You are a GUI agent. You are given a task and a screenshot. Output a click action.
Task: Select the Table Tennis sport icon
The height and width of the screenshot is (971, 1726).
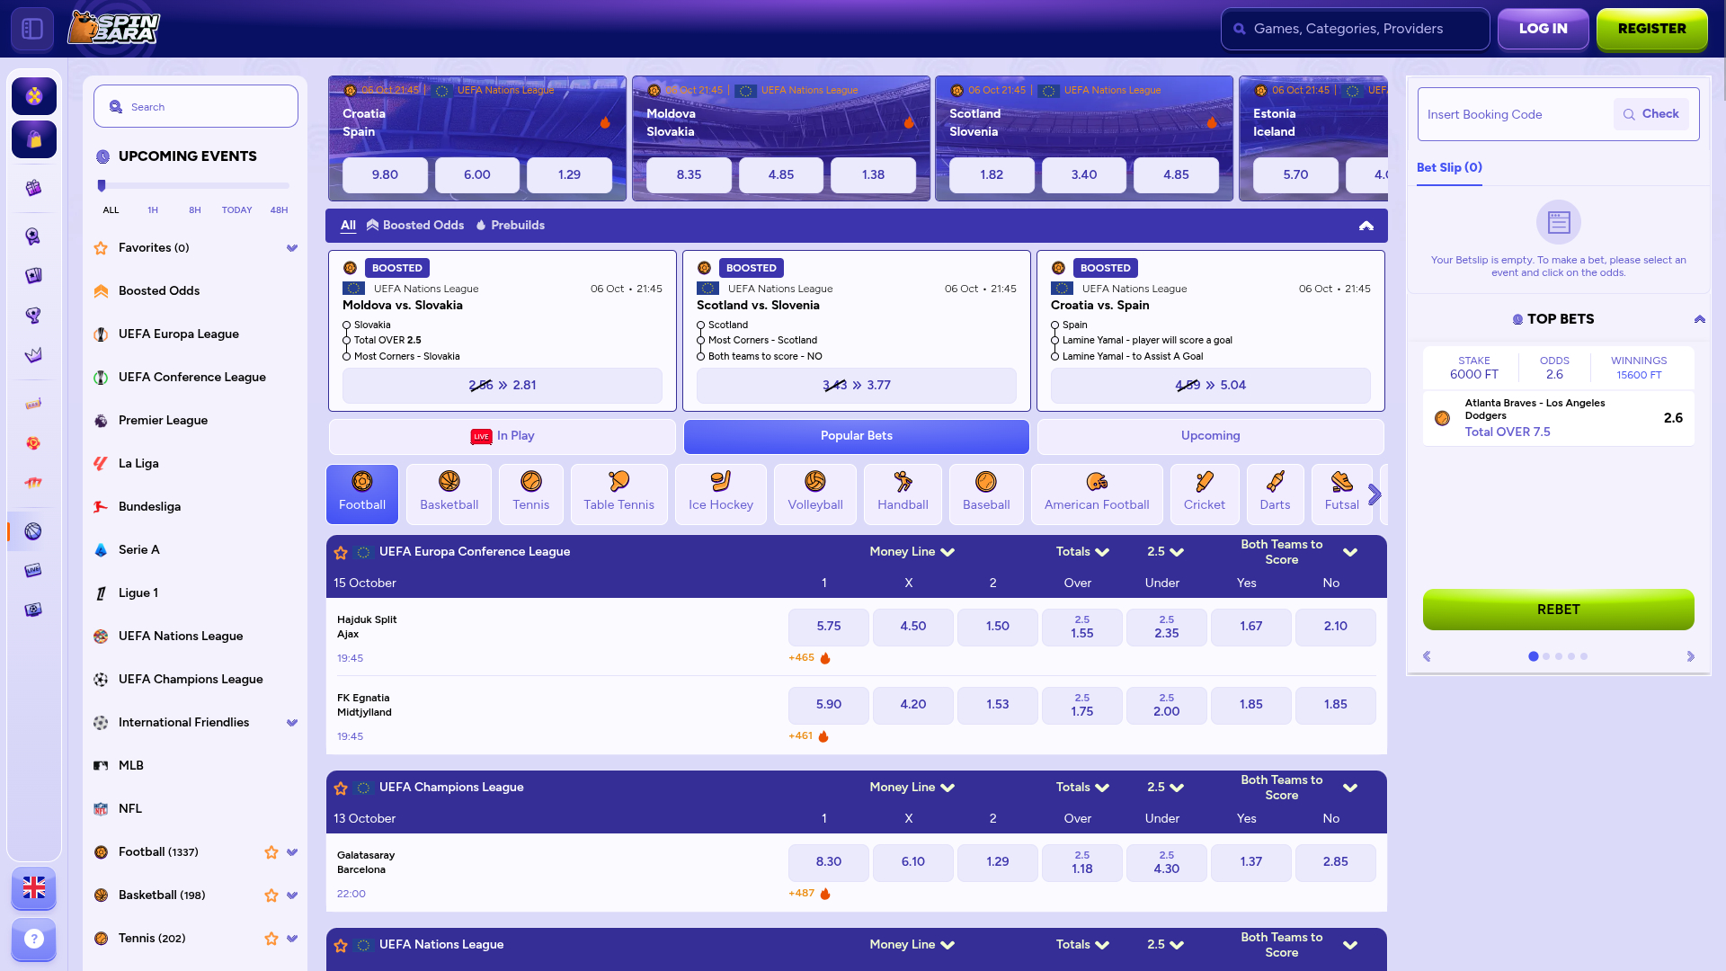[618, 494]
